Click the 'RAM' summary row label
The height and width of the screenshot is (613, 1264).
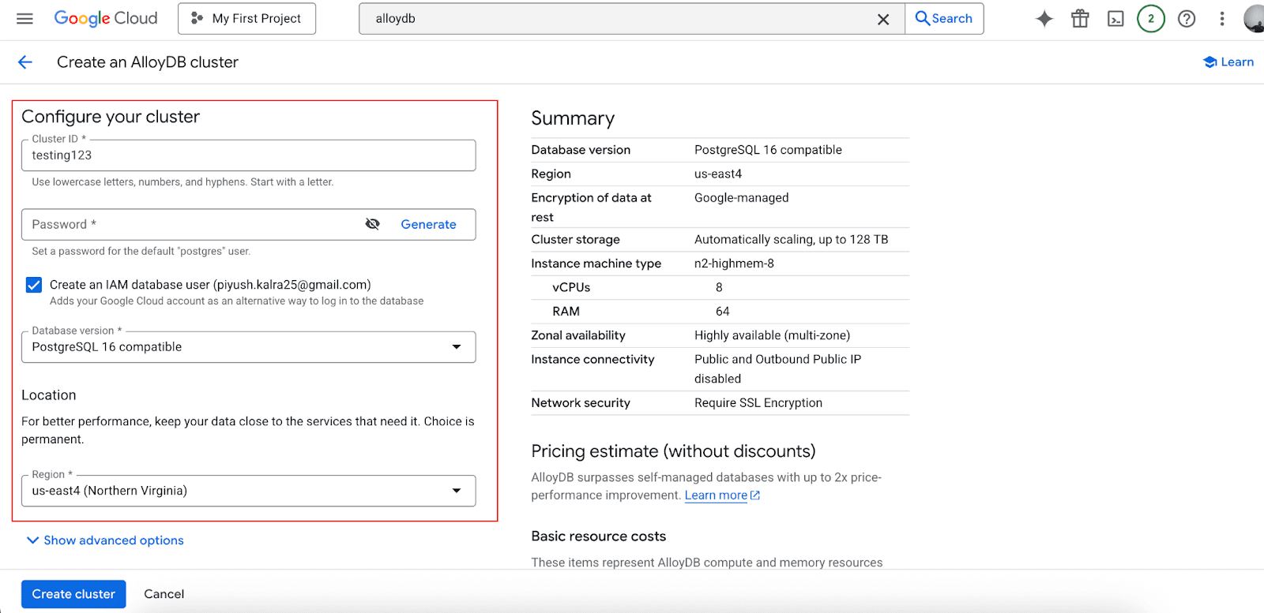click(x=566, y=312)
